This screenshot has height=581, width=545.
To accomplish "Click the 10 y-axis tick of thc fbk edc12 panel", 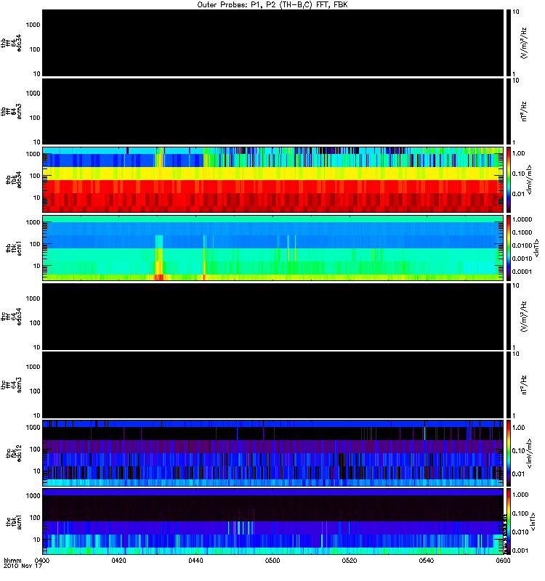I will tap(37, 471).
